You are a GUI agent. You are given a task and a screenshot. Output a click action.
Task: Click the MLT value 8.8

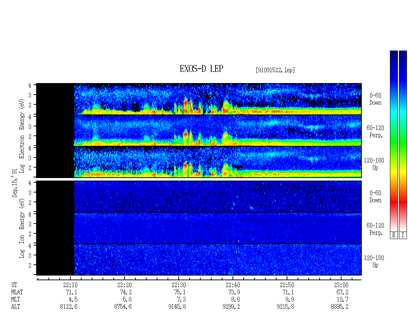(x=235, y=300)
